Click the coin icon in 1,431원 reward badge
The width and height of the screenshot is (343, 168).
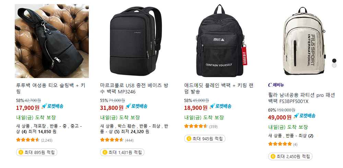click(105, 152)
